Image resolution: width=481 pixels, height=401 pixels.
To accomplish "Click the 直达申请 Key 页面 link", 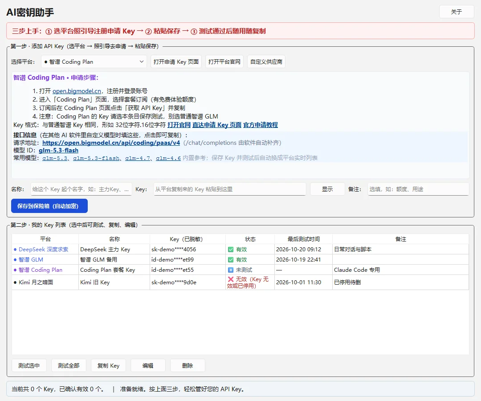I will [x=217, y=125].
